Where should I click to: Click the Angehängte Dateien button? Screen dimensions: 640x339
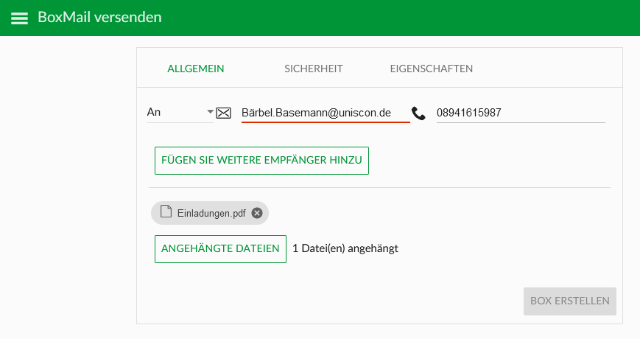coord(220,249)
